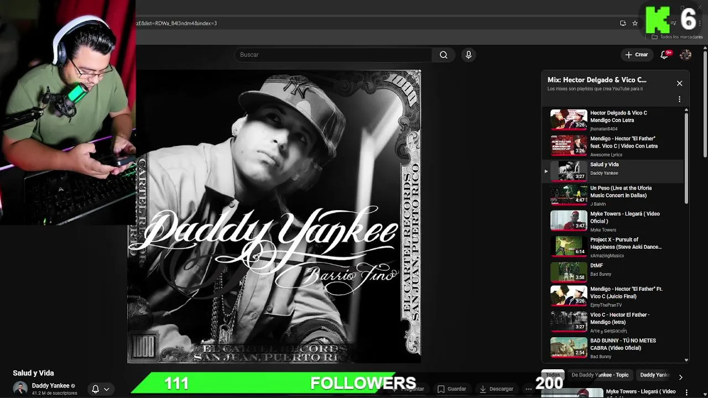708x398 pixels.
Task: Click the Buscar search field
Action: [334, 55]
